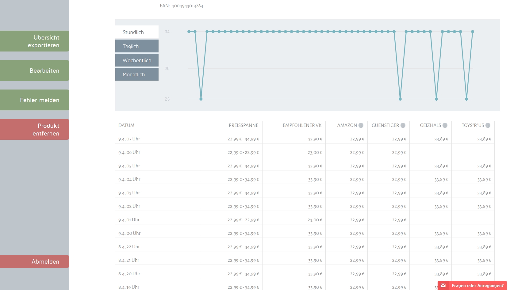The height and width of the screenshot is (290, 510).
Task: Click the info icon next to AMAZON
Action: click(361, 125)
